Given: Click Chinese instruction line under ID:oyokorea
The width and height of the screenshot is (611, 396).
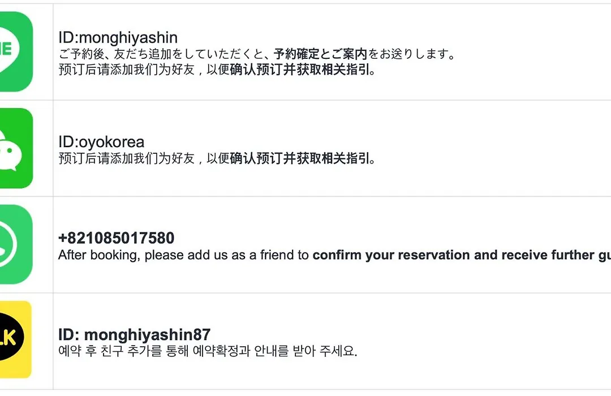Looking at the screenshot, I should (217, 158).
